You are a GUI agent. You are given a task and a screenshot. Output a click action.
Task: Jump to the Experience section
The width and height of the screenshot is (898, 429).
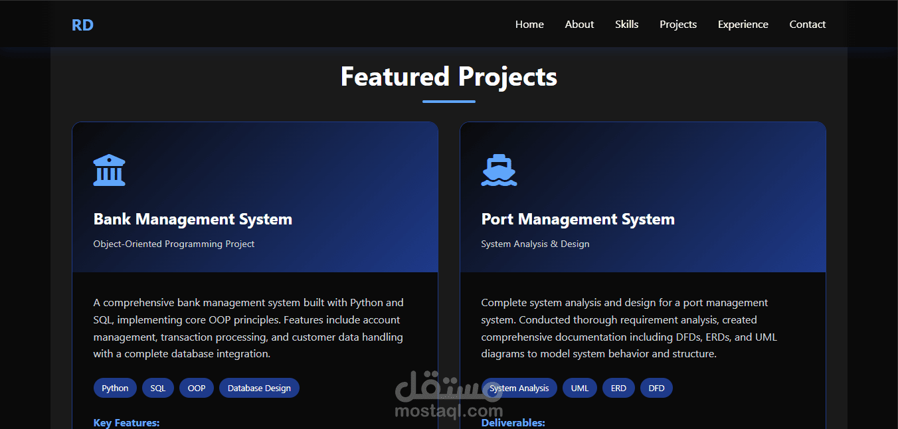[x=743, y=25]
